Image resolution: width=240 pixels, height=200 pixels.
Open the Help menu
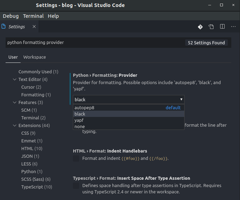click(x=53, y=16)
